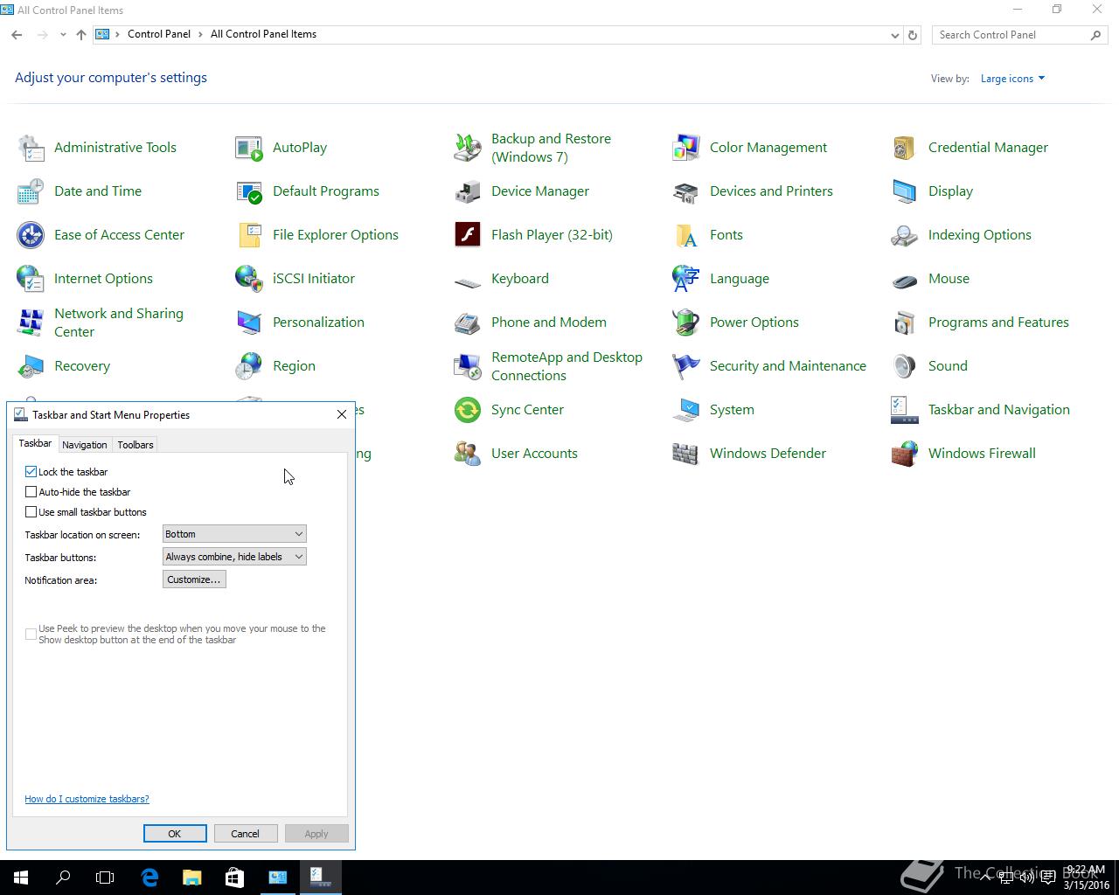The height and width of the screenshot is (895, 1119).
Task: Launch Microsoft Edge from taskbar
Action: 149,878
